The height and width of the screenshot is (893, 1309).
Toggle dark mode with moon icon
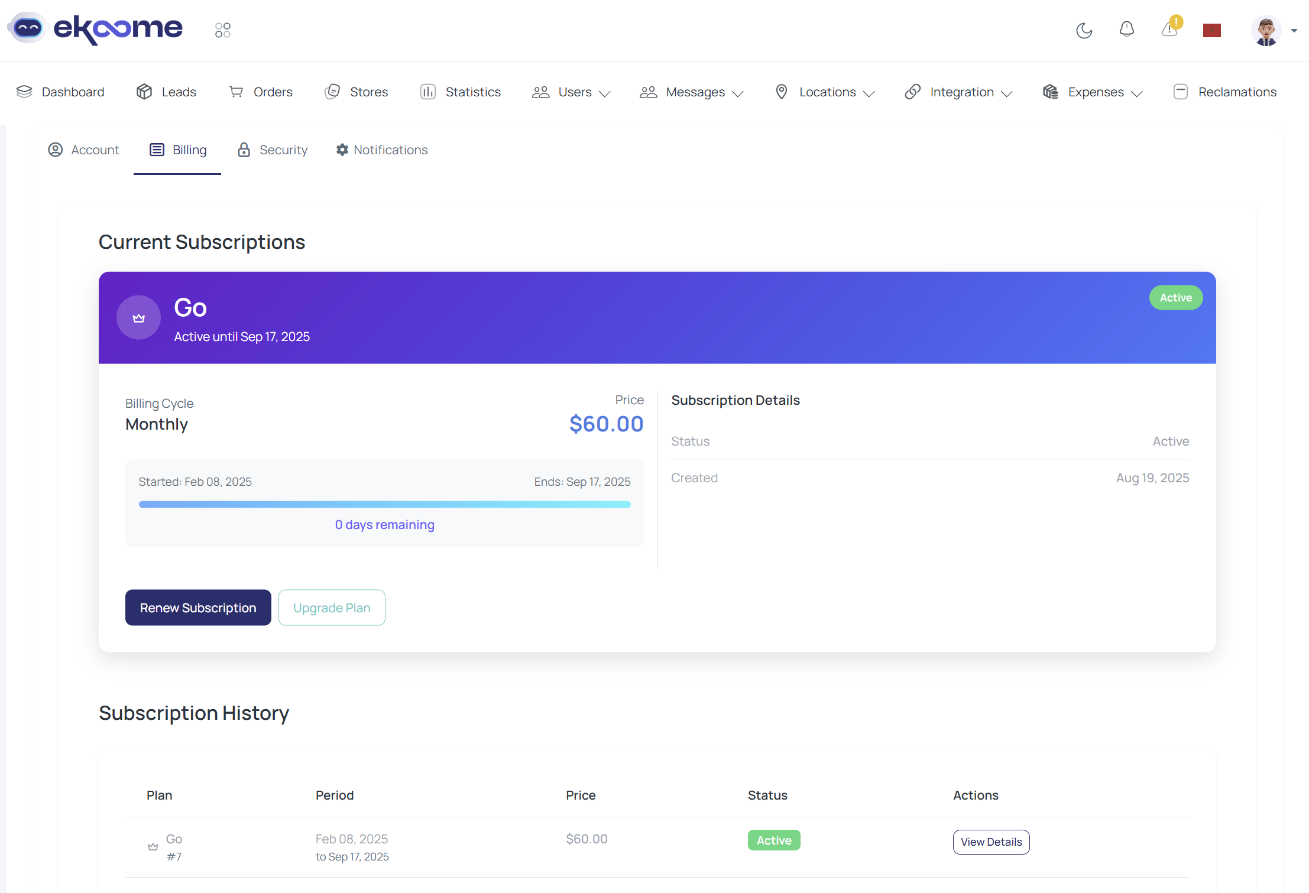tap(1084, 30)
